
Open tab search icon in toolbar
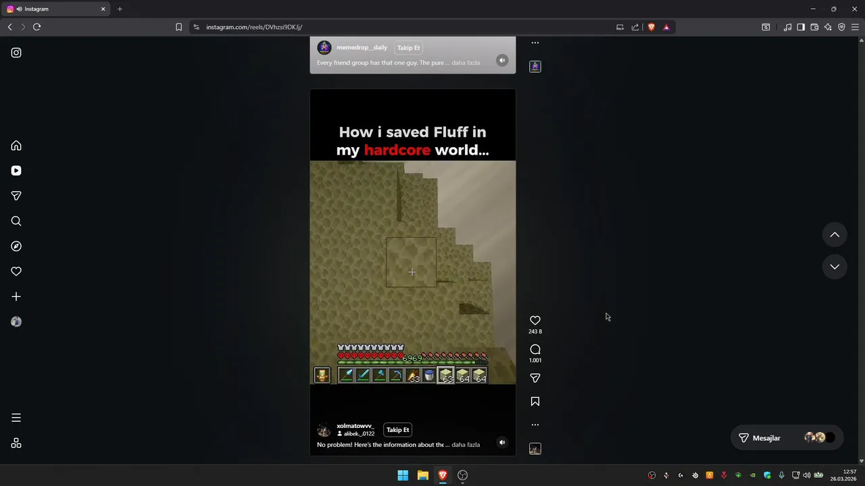[766, 27]
